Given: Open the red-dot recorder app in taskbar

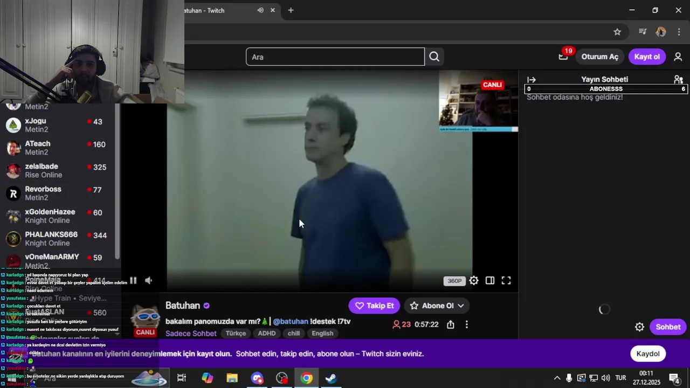Looking at the screenshot, I should coord(282,378).
